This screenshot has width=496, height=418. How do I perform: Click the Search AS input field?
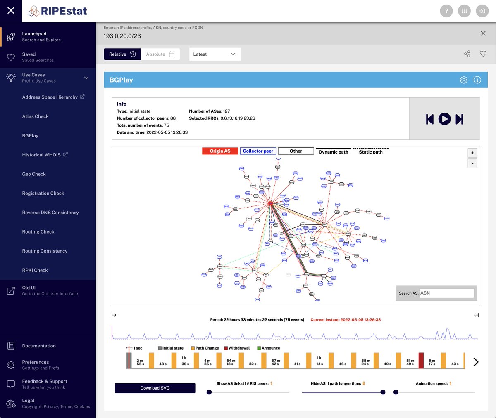coord(446,293)
